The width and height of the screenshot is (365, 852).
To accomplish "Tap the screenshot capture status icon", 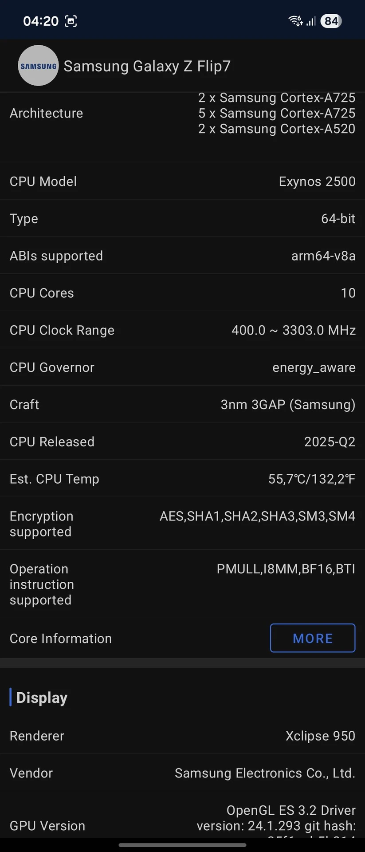I will pos(71,21).
